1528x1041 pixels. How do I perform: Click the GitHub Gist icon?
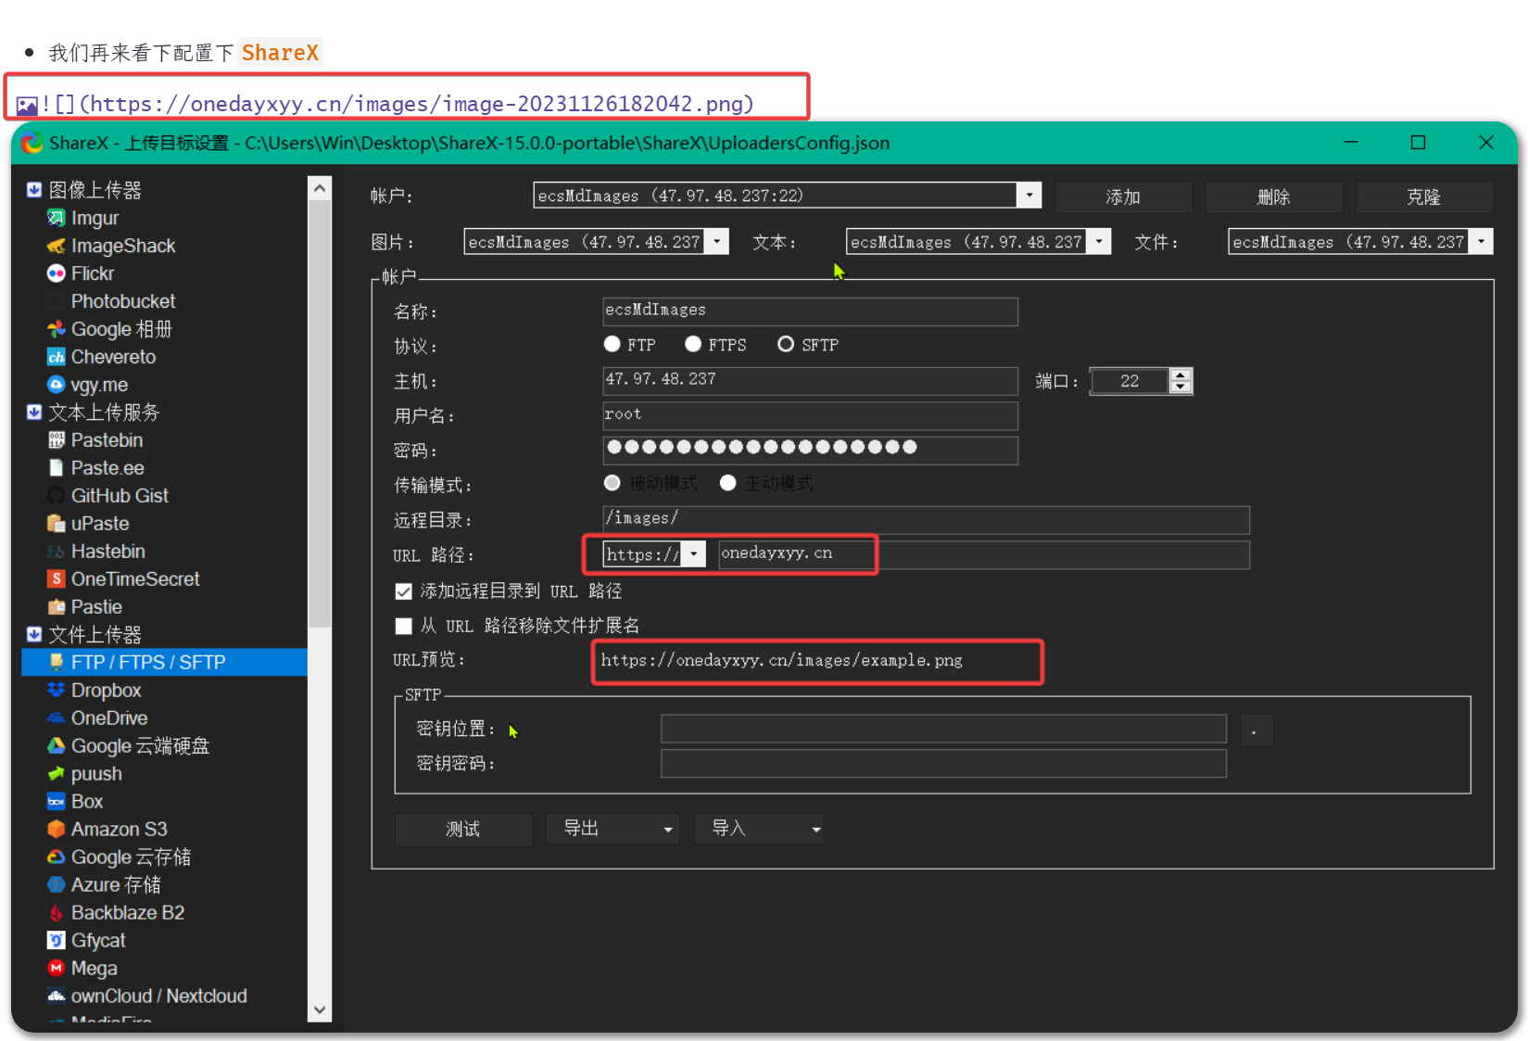(57, 496)
